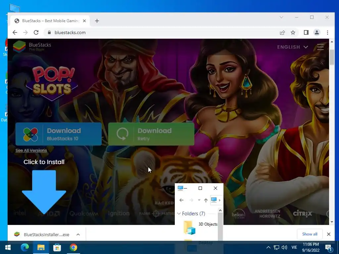Click File Explorer scrollbar up arrow
339x254 pixels.
pyautogui.click(x=220, y=210)
